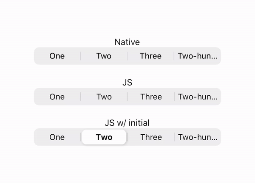Screen dimensions: 255x183
Task: Select "One" in the Native segmented control
Action: 57,56
